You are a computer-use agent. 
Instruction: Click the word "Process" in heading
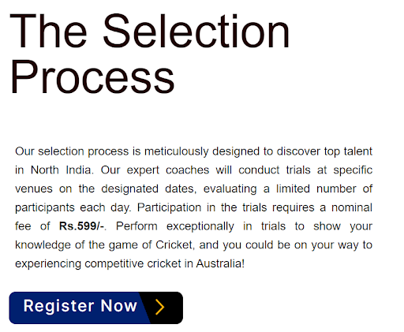[x=92, y=77]
